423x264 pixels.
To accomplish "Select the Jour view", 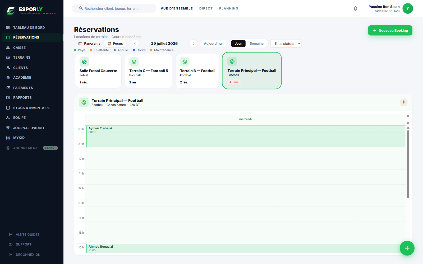I will click(238, 44).
